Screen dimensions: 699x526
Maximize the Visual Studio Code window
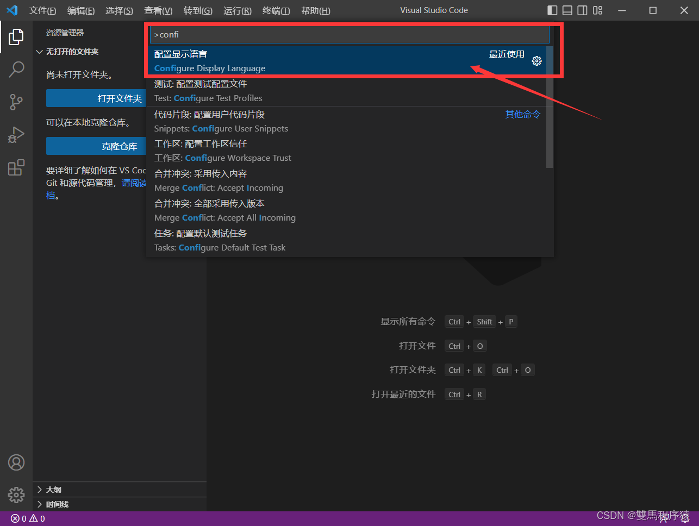pyautogui.click(x=653, y=10)
